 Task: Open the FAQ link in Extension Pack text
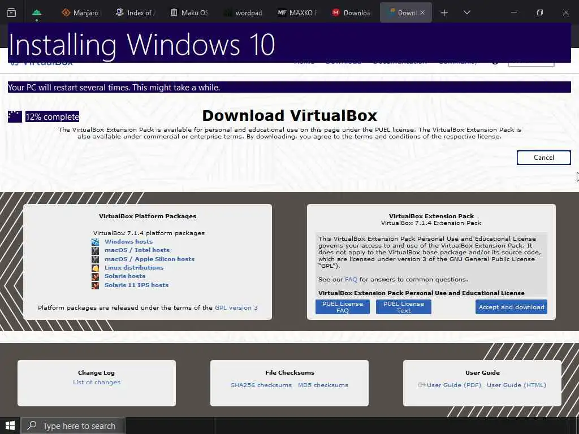[x=351, y=279]
